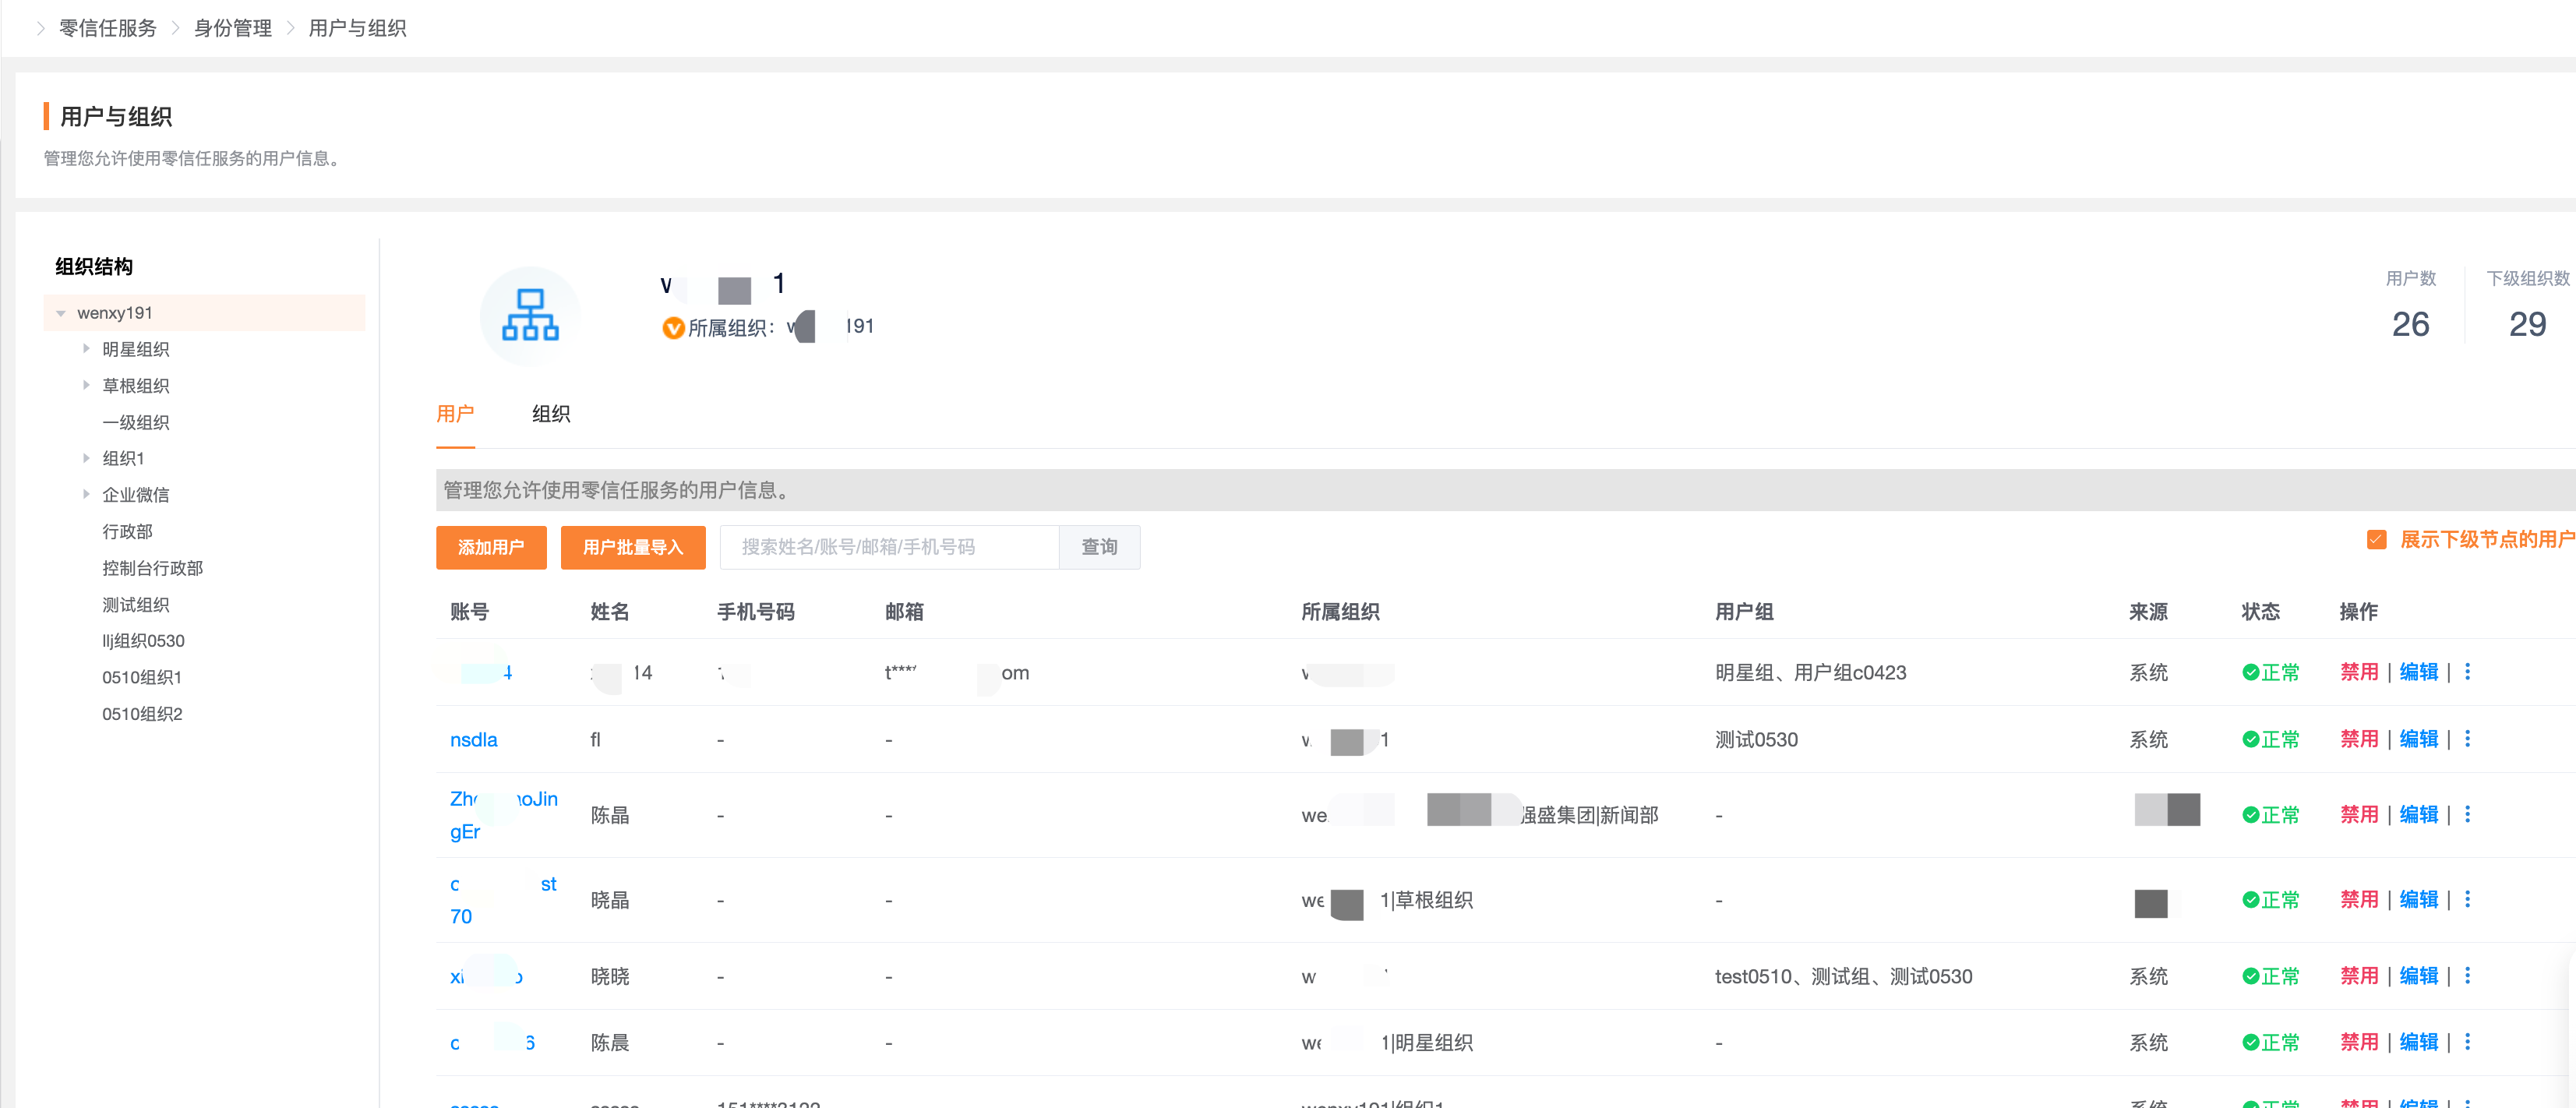The image size is (2576, 1108).
Task: Go to 零信任服务 breadcrumb
Action: pyautogui.click(x=108, y=28)
